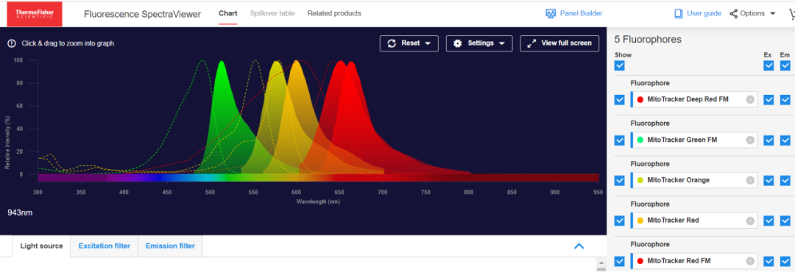
Task: Toggle excitation checkbox for MitoTracker Green FM
Action: (768, 140)
